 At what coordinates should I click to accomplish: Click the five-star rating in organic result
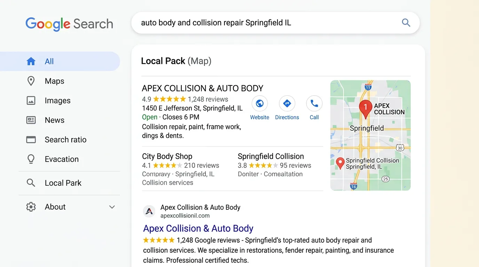point(159,240)
